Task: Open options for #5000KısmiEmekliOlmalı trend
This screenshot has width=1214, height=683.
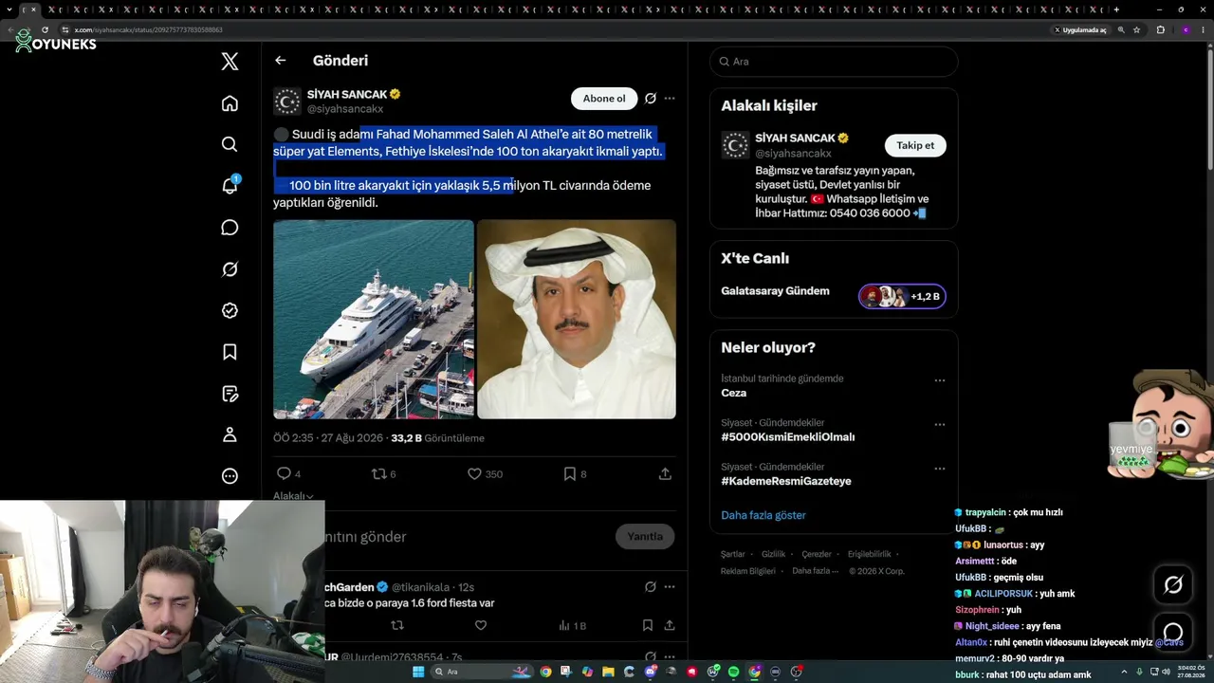Action: coord(940,425)
